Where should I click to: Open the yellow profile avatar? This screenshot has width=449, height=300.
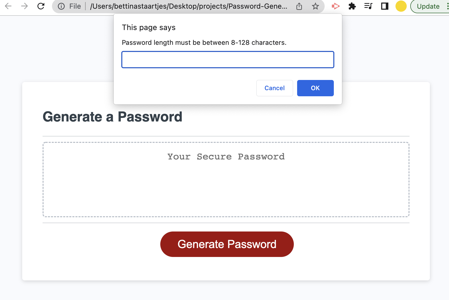click(x=401, y=6)
